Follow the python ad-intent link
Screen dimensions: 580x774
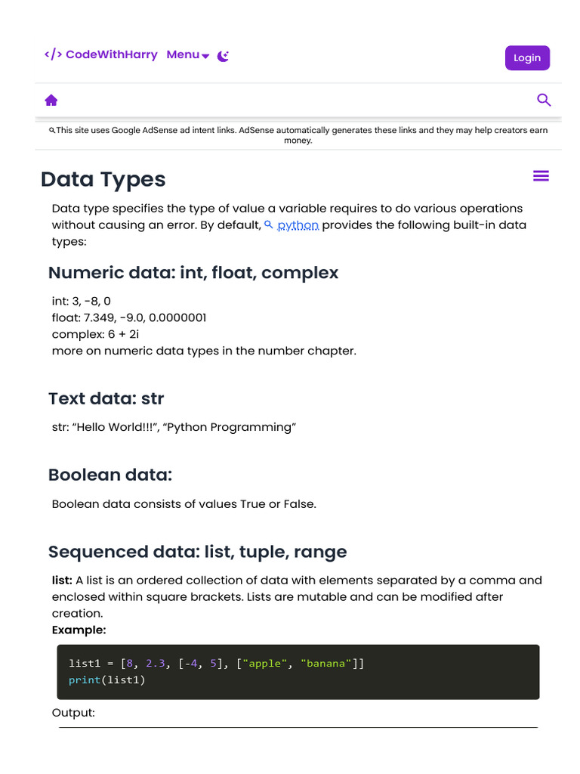coord(298,225)
